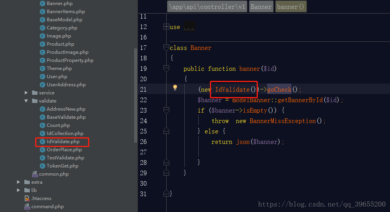This screenshot has width=390, height=212.
Task: Expand folded use statements on line 12
Action: 166,27
